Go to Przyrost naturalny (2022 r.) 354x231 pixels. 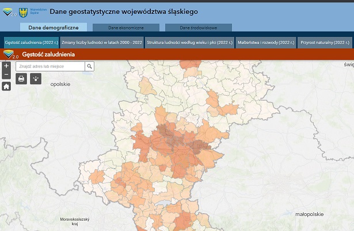[x=325, y=42]
